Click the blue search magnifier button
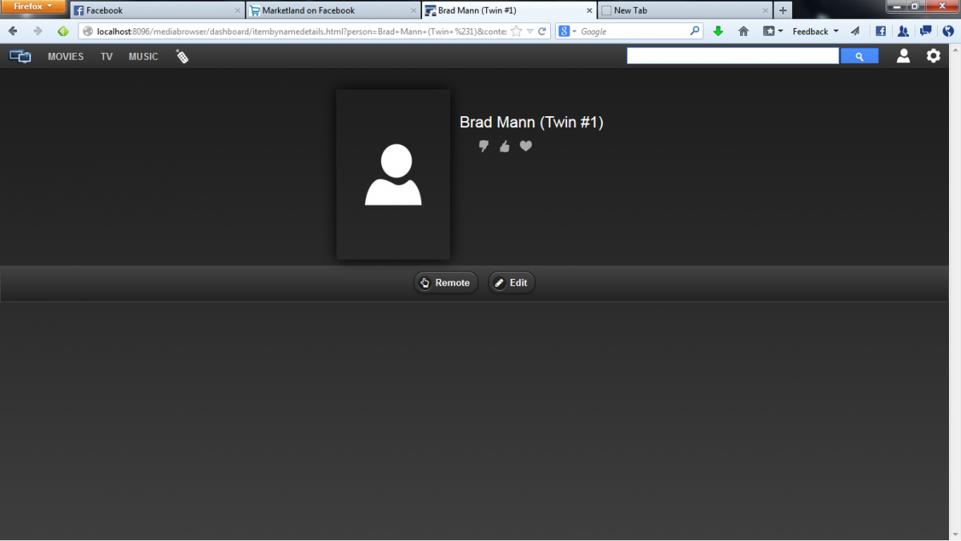The height and width of the screenshot is (541, 961). pyautogui.click(x=859, y=56)
